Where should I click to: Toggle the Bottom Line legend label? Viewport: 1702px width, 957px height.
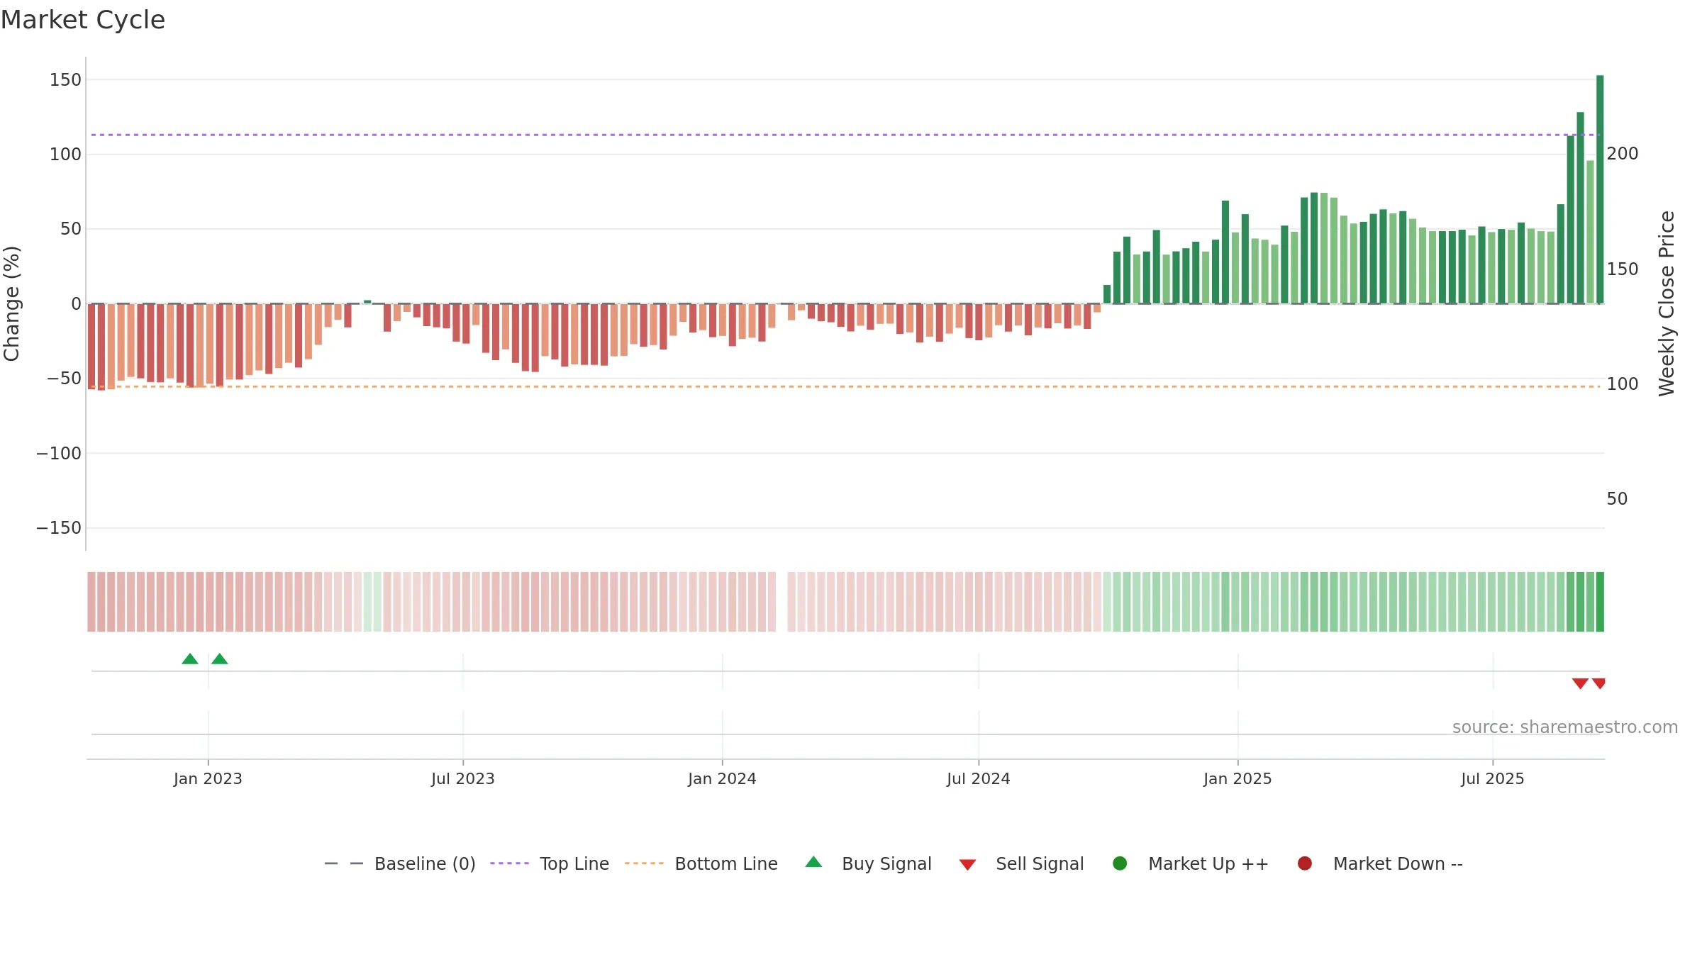click(726, 864)
